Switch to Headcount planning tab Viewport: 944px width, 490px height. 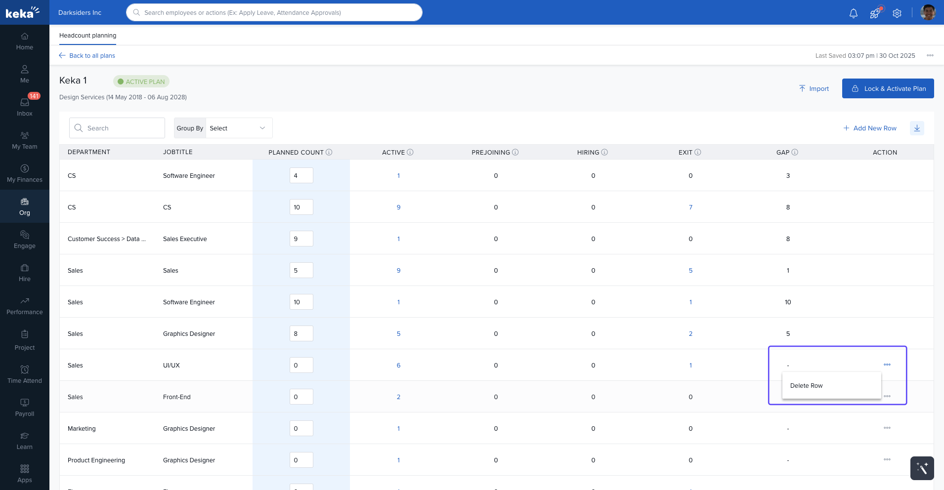click(88, 36)
